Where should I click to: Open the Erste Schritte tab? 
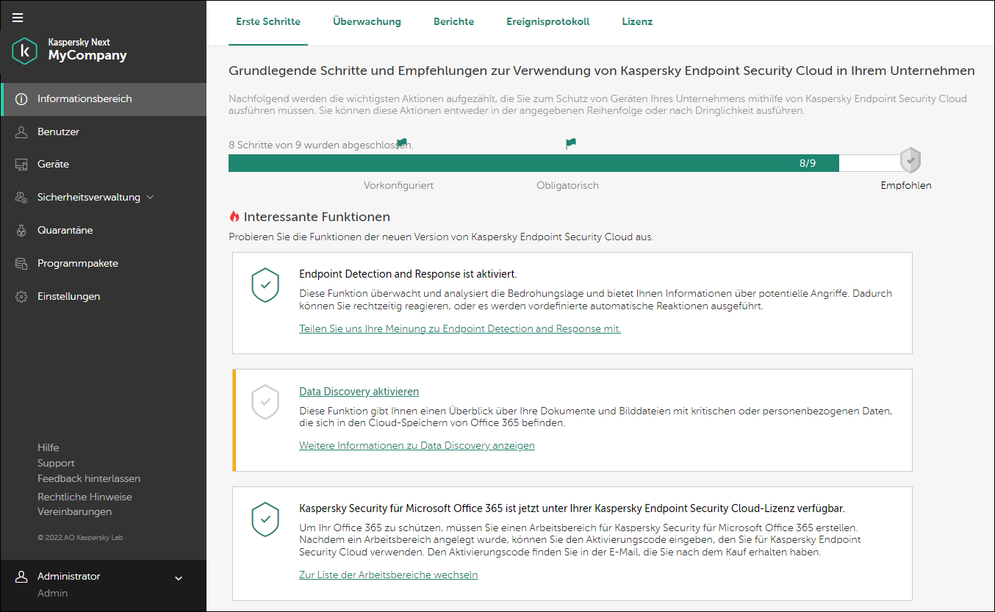pyautogui.click(x=268, y=22)
